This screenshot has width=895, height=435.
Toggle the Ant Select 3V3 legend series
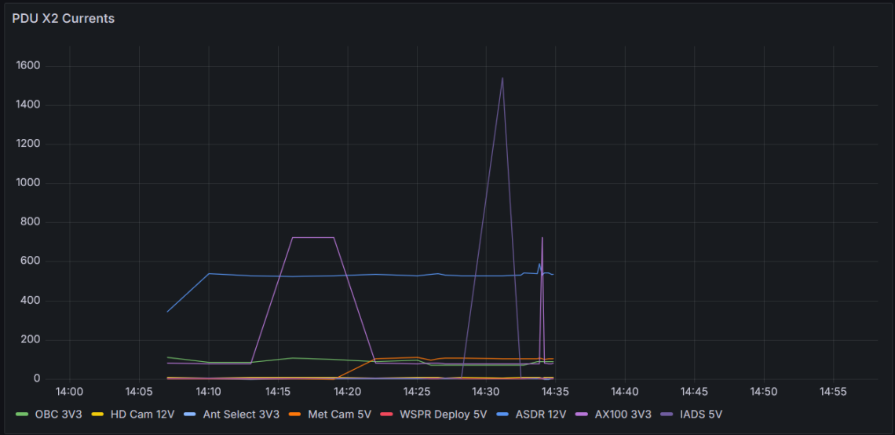click(241, 415)
